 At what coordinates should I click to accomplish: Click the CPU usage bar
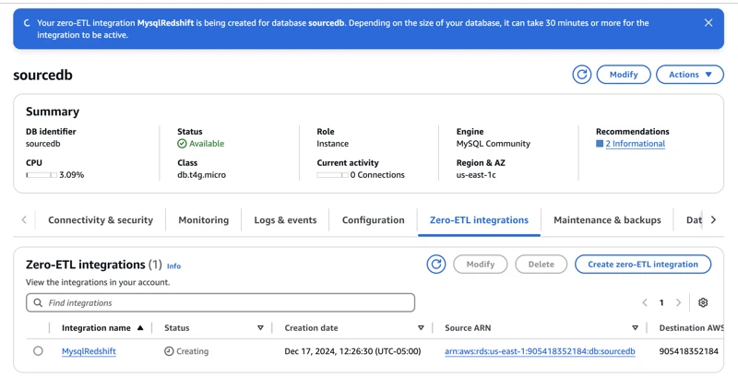[42, 175]
